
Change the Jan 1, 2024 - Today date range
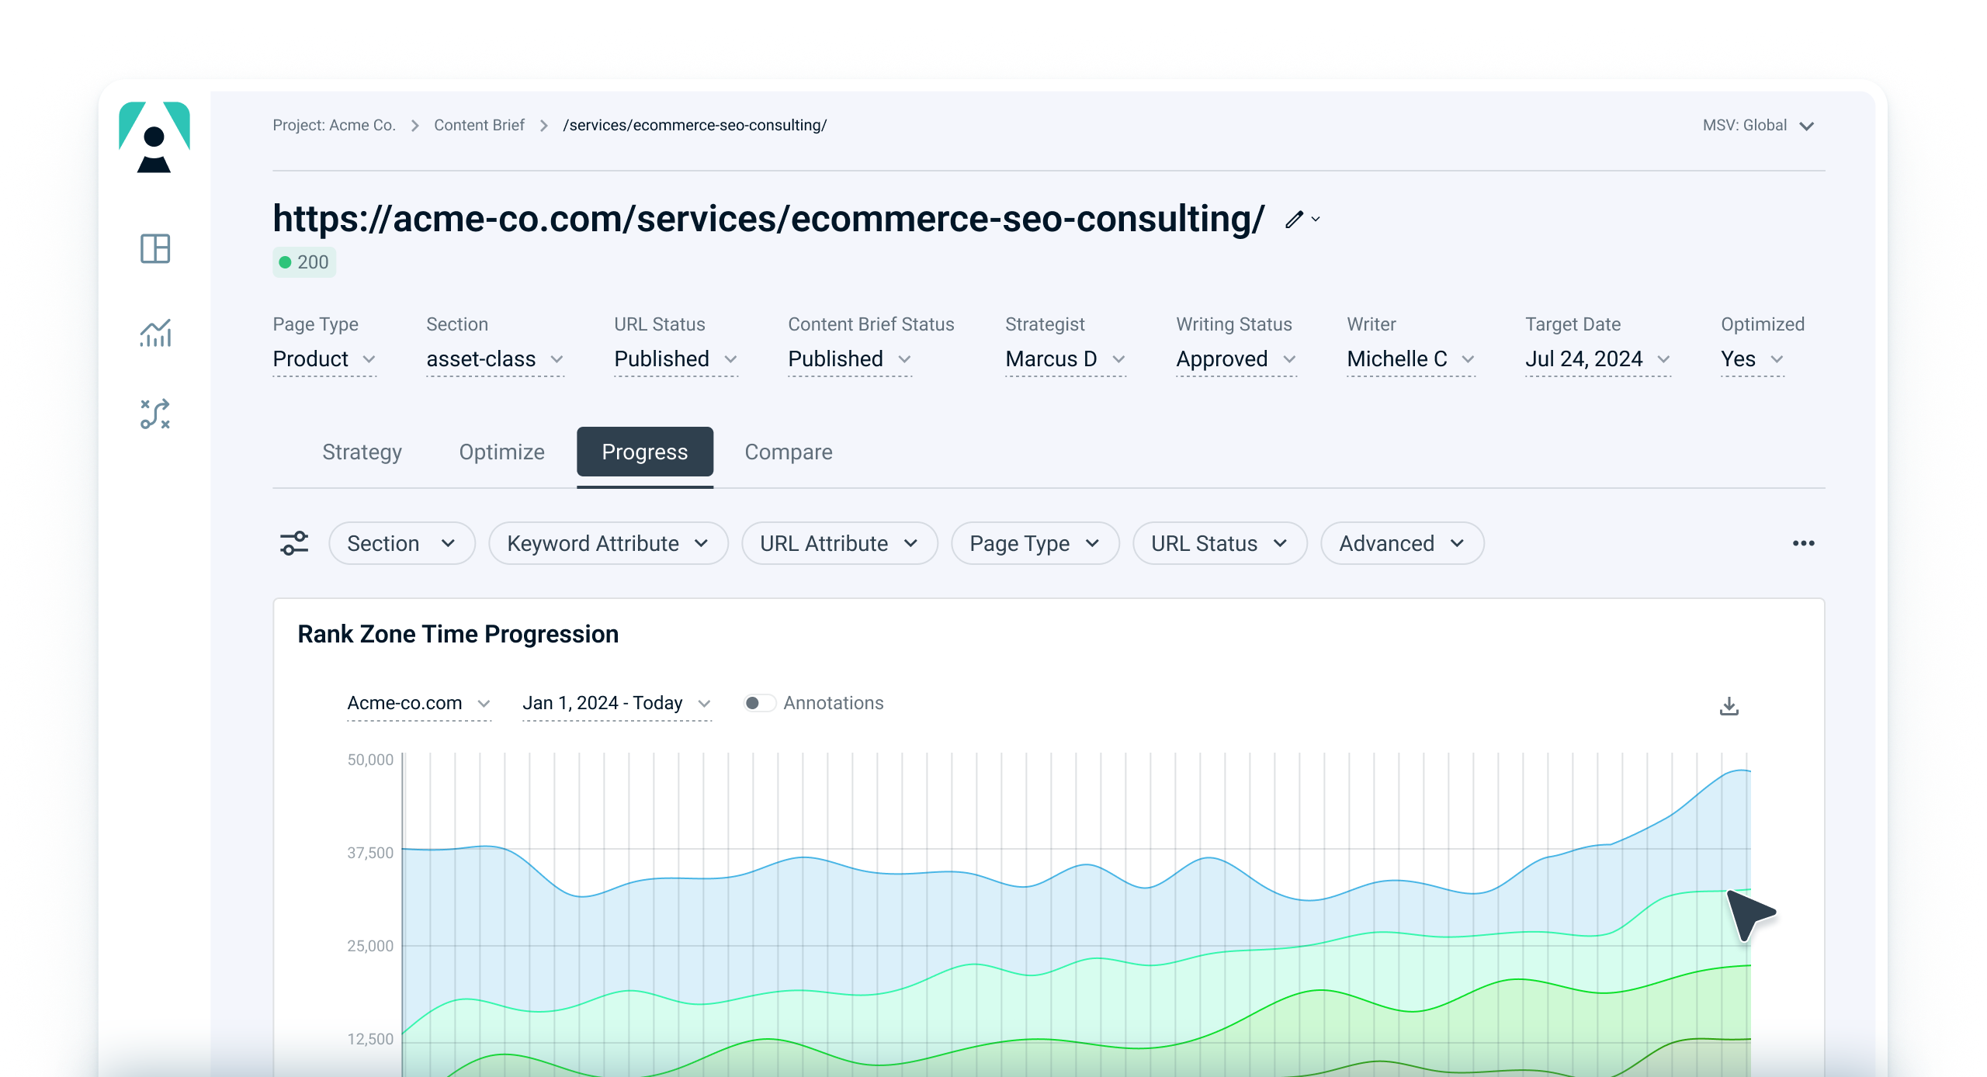(616, 703)
